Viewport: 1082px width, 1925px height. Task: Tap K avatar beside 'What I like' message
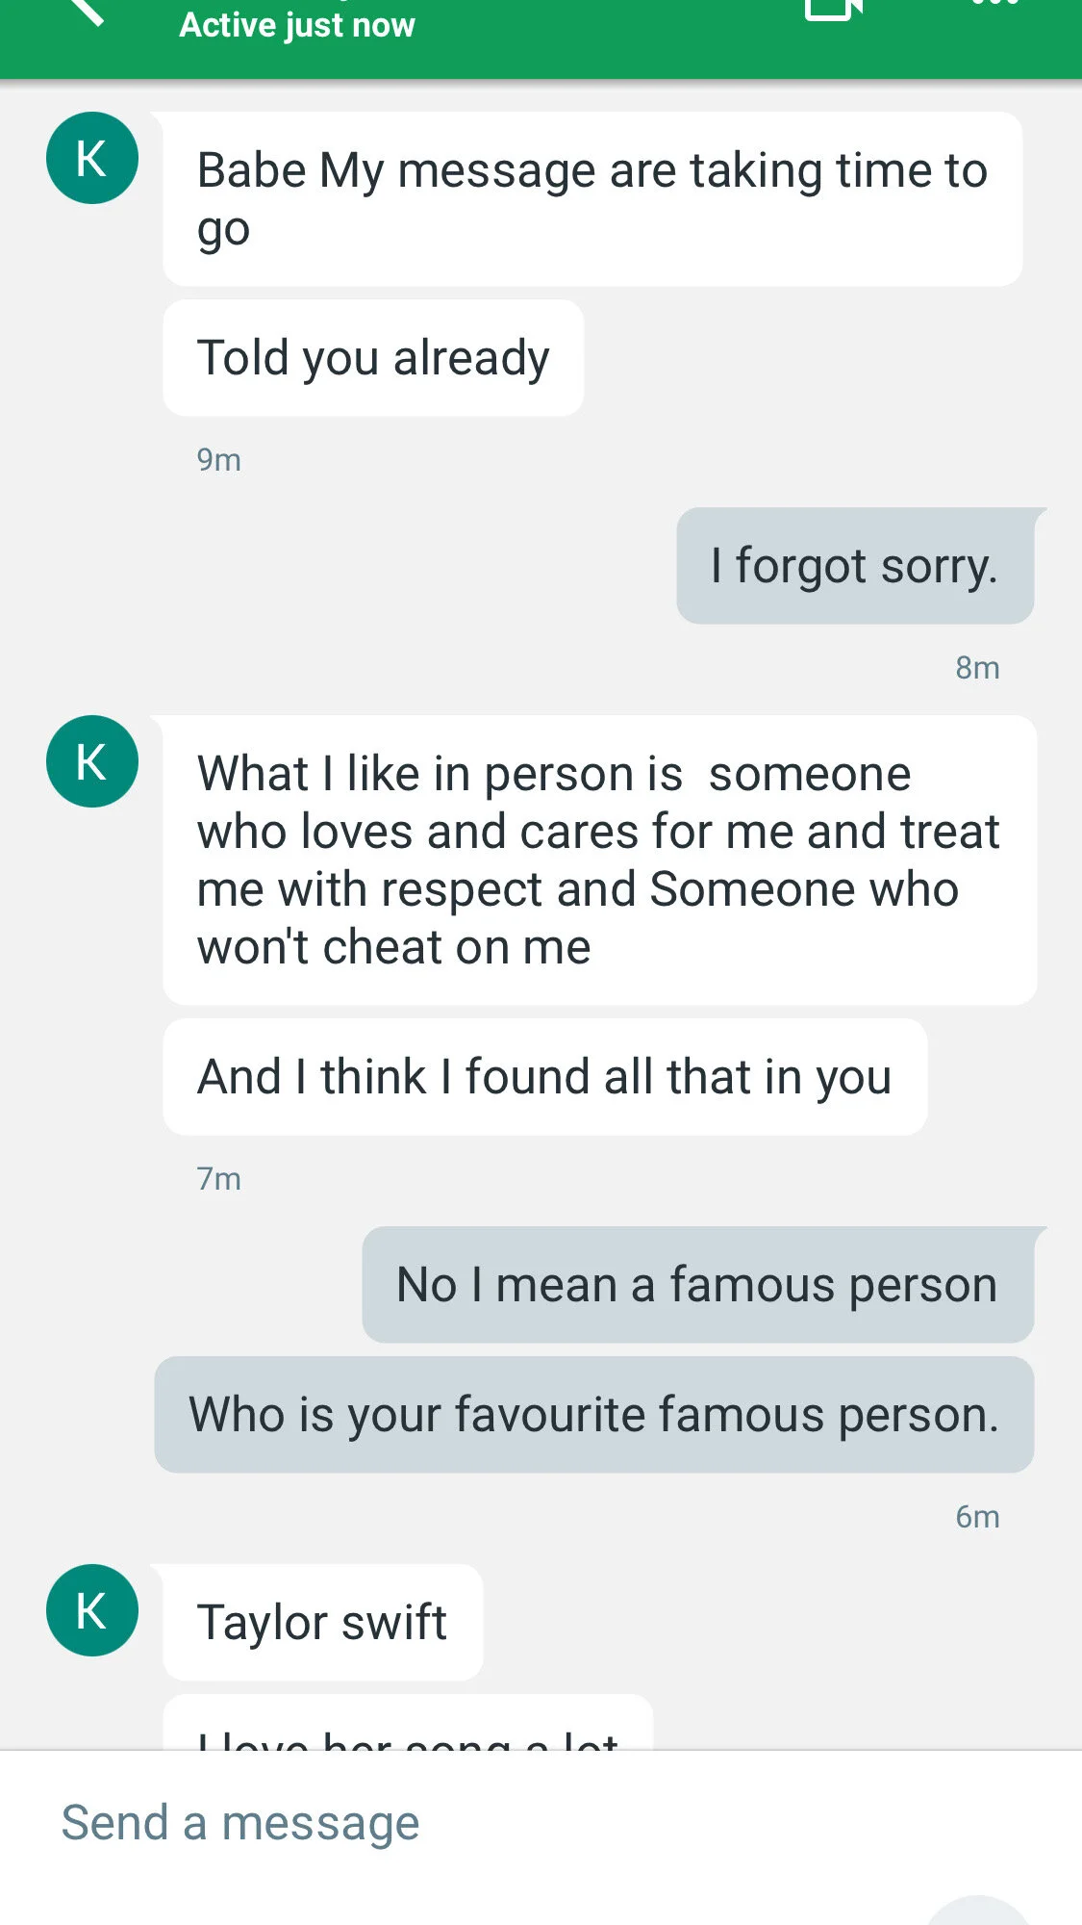[x=92, y=761]
